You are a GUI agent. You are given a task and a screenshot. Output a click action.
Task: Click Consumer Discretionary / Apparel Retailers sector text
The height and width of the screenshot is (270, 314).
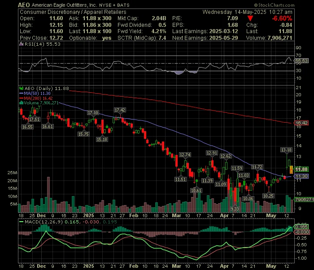click(73, 12)
